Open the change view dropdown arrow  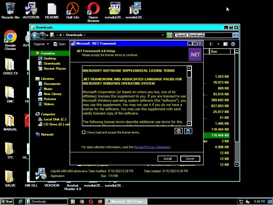click(x=218, y=44)
